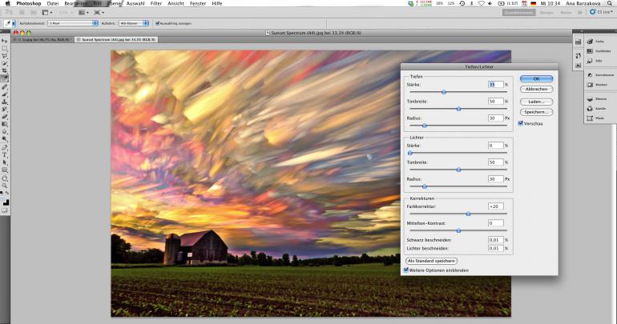The image size is (617, 324).
Task: Select the Move tool
Action: pyautogui.click(x=4, y=41)
